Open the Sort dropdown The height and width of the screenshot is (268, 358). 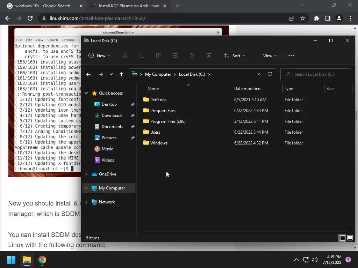[235, 55]
